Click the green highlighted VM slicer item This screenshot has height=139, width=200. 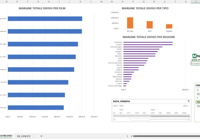point(198,102)
